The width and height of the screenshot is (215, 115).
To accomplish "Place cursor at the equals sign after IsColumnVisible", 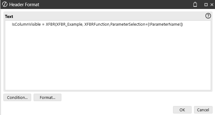I will pos(43,24).
